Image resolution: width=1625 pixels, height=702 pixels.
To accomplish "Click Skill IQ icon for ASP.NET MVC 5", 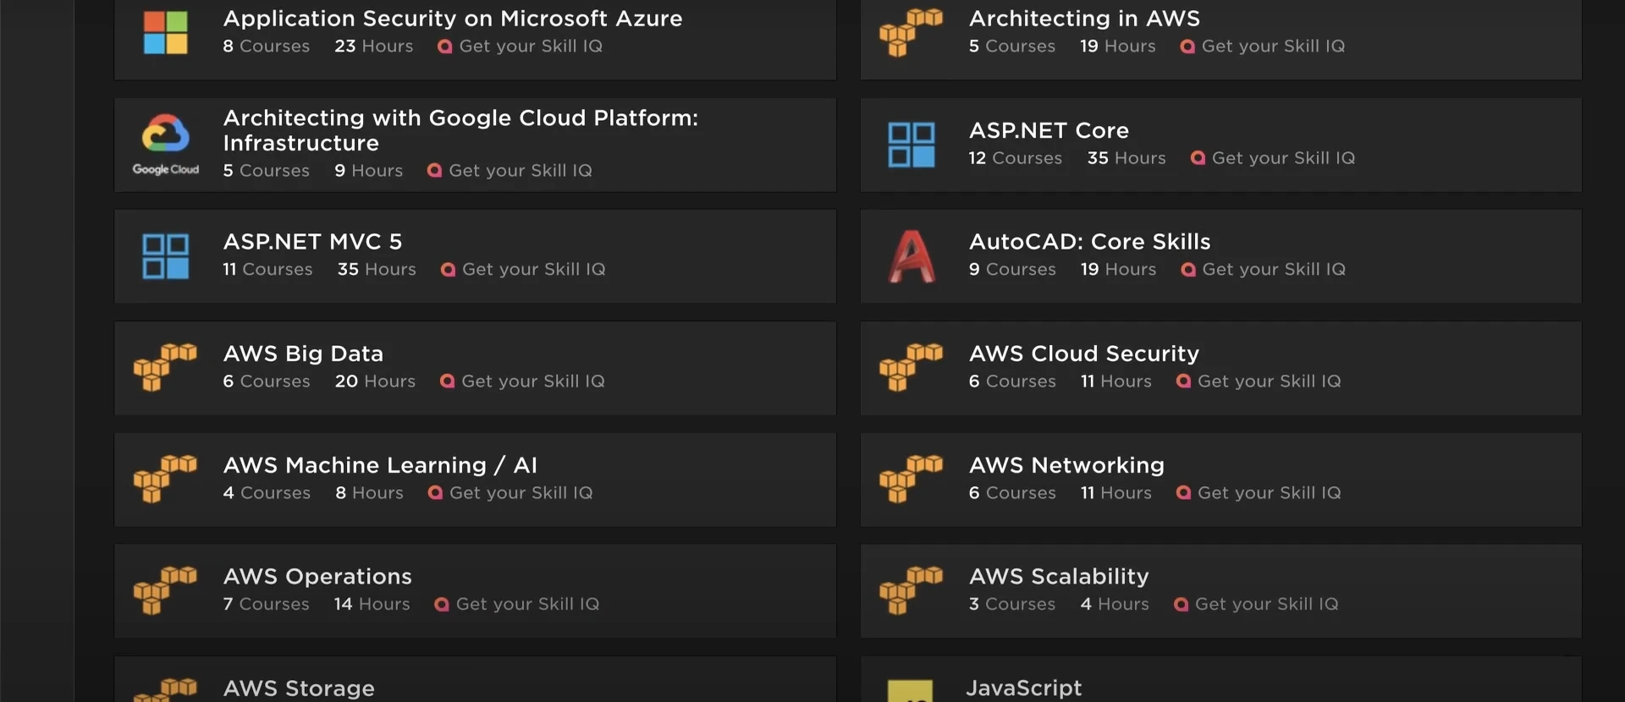I will (449, 270).
